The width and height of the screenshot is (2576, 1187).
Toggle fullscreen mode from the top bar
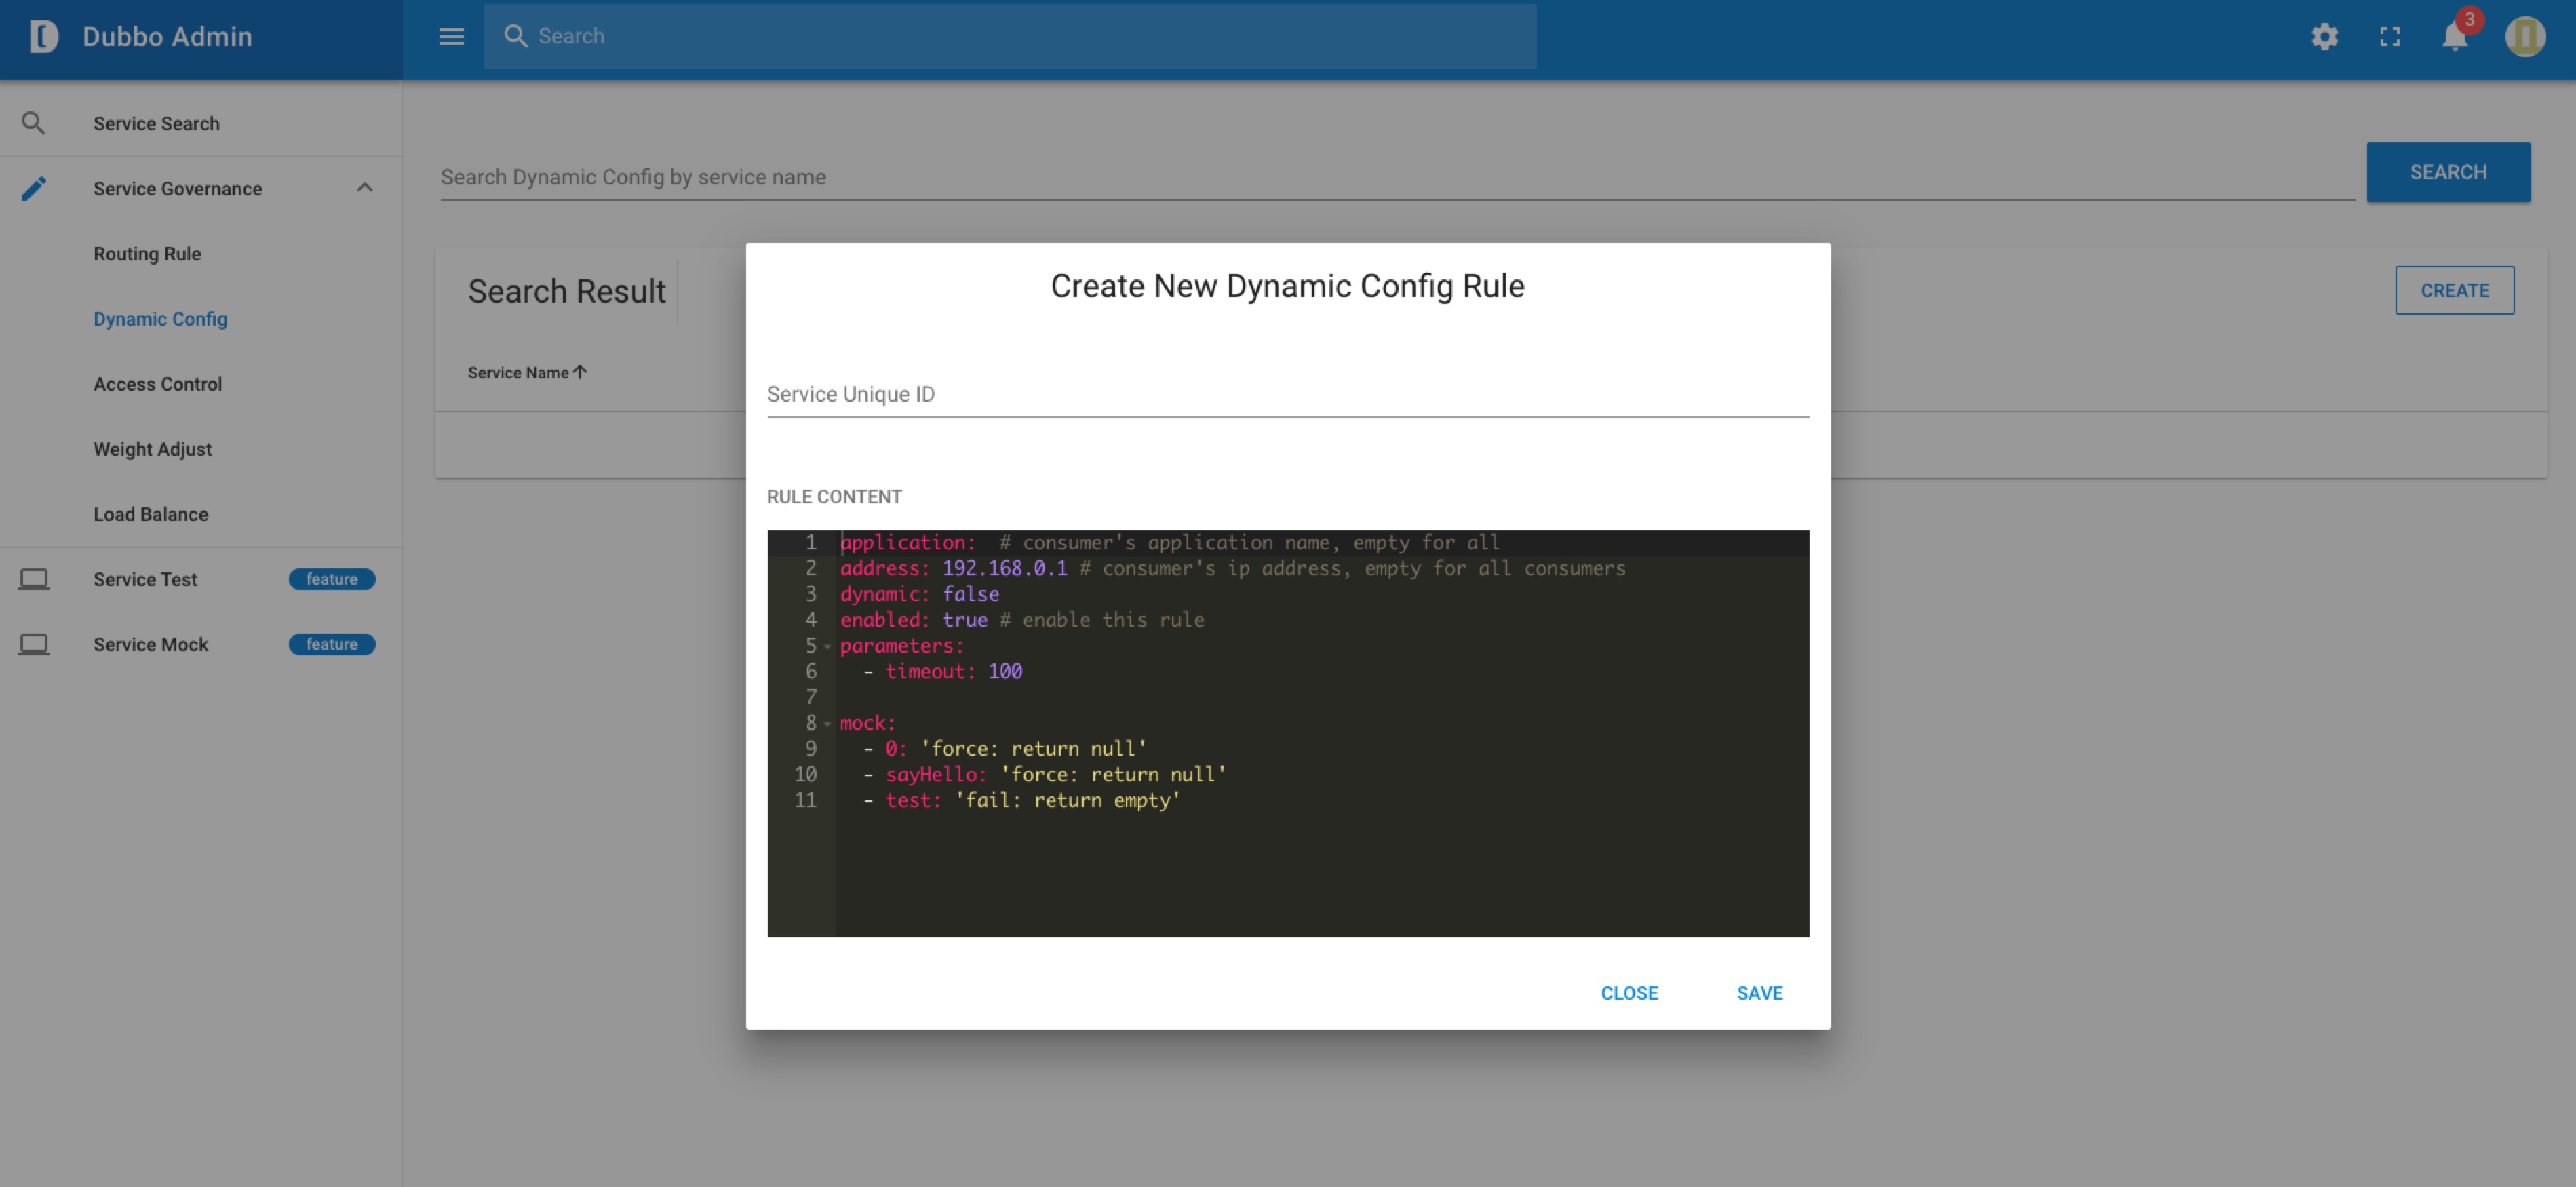coord(2391,36)
